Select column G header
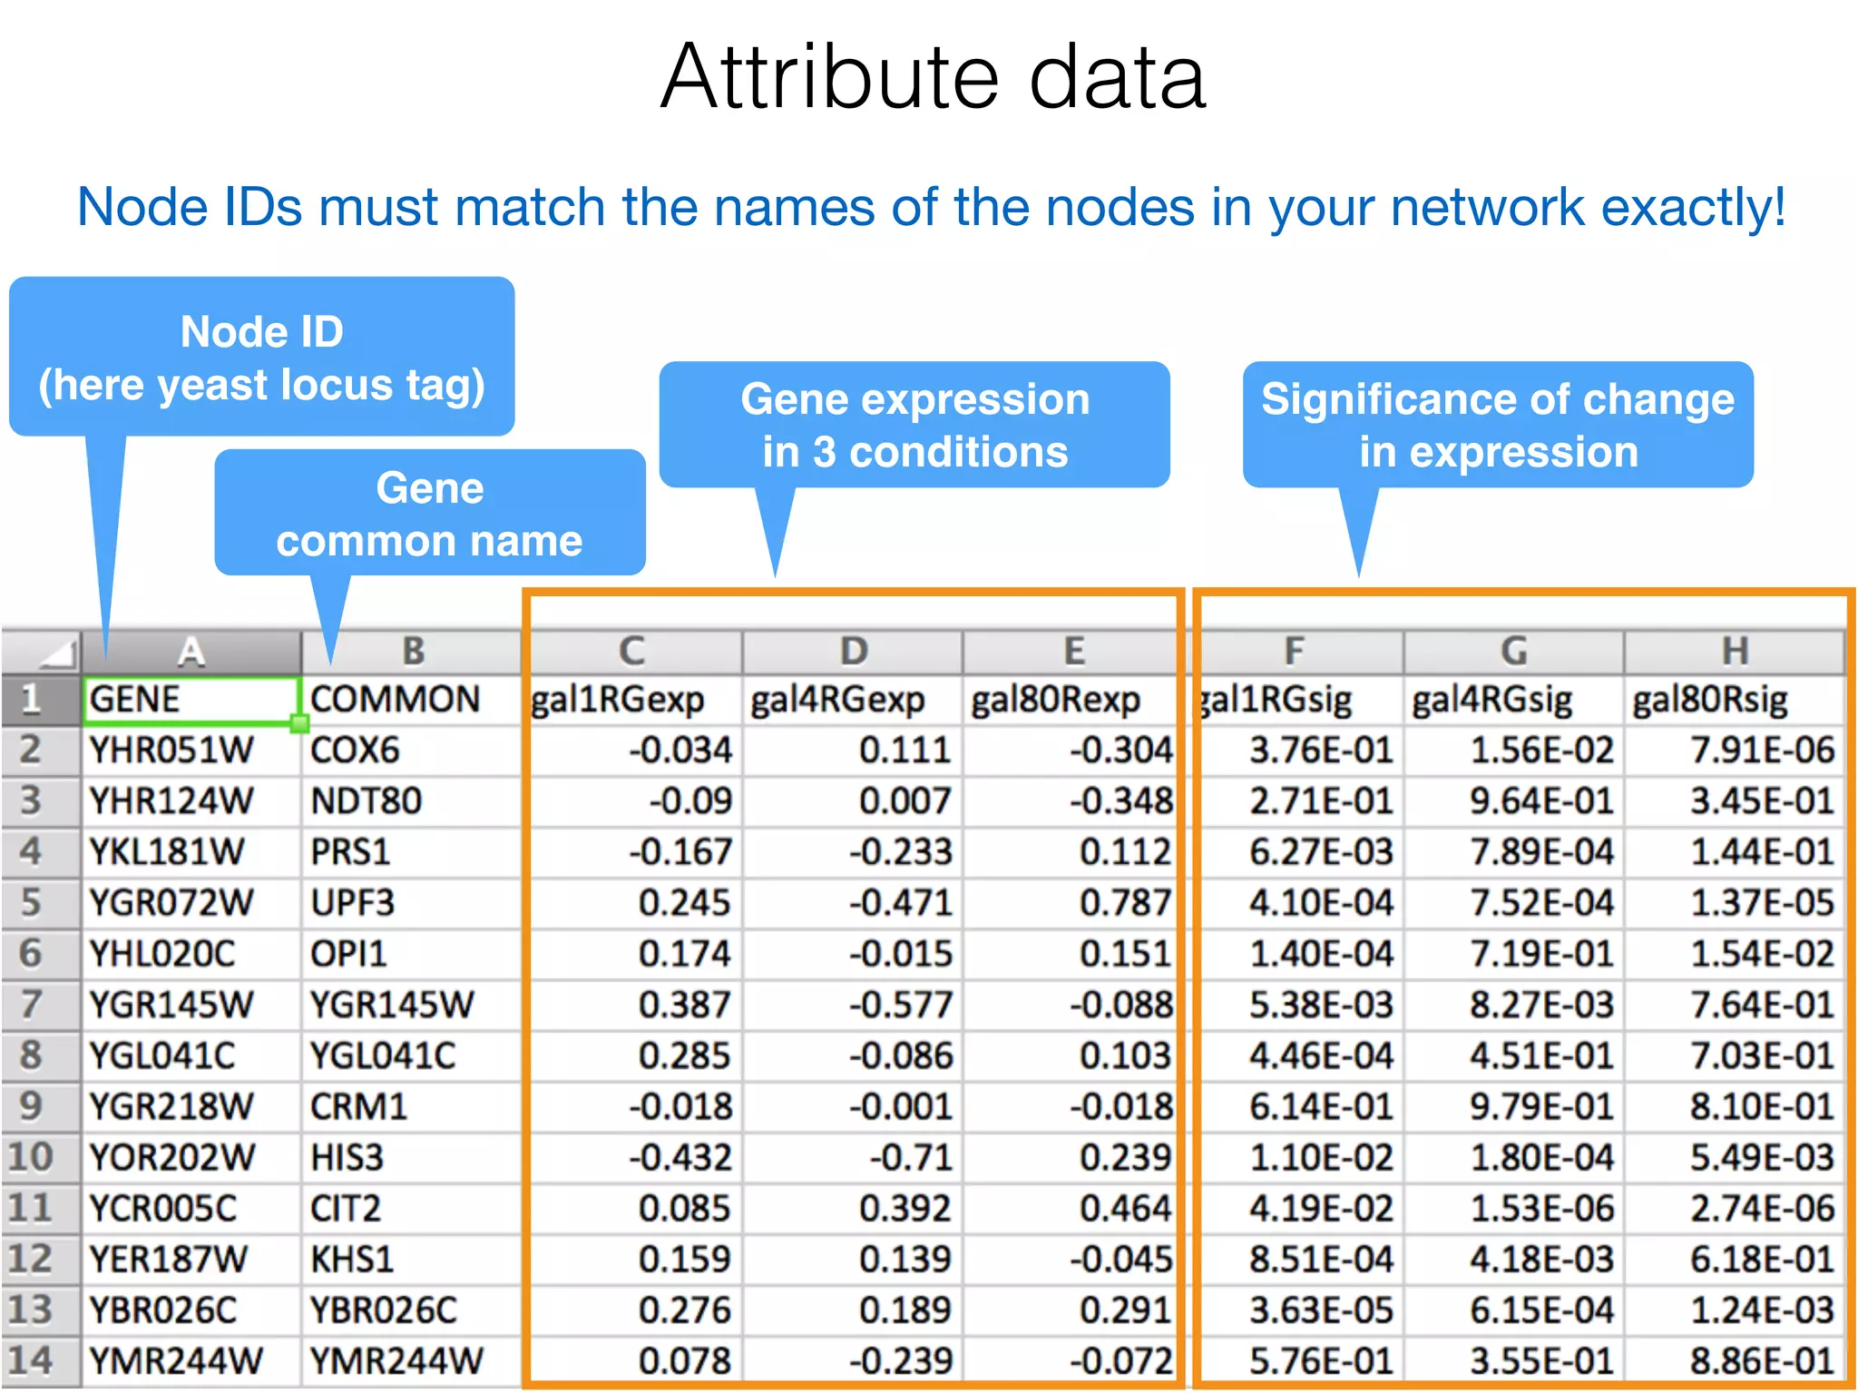 (1514, 652)
